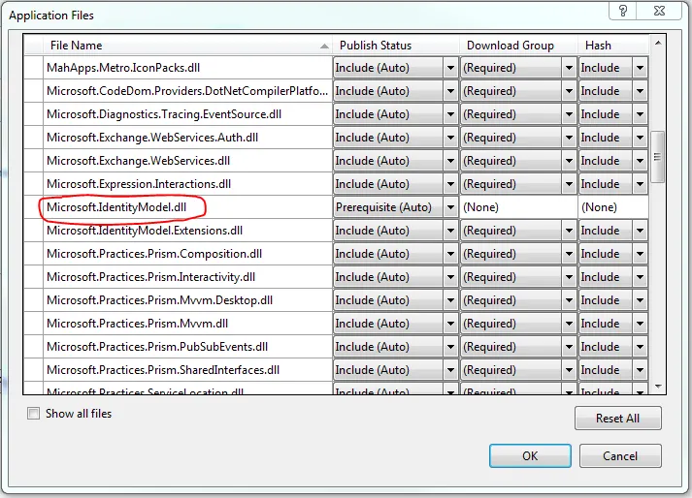Click the scroll down arrow of file list
The image size is (692, 498).
658,387
